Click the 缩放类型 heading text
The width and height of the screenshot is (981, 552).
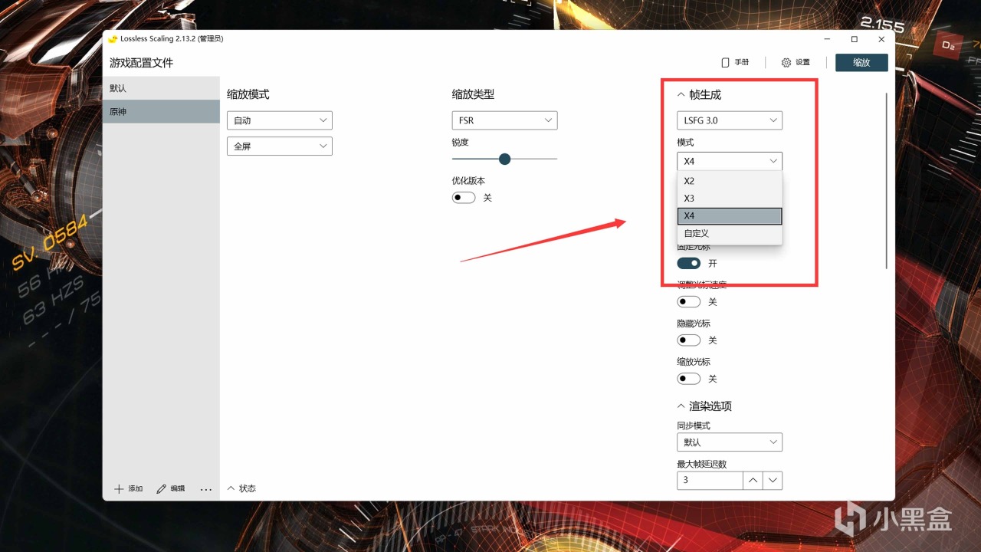pos(473,94)
